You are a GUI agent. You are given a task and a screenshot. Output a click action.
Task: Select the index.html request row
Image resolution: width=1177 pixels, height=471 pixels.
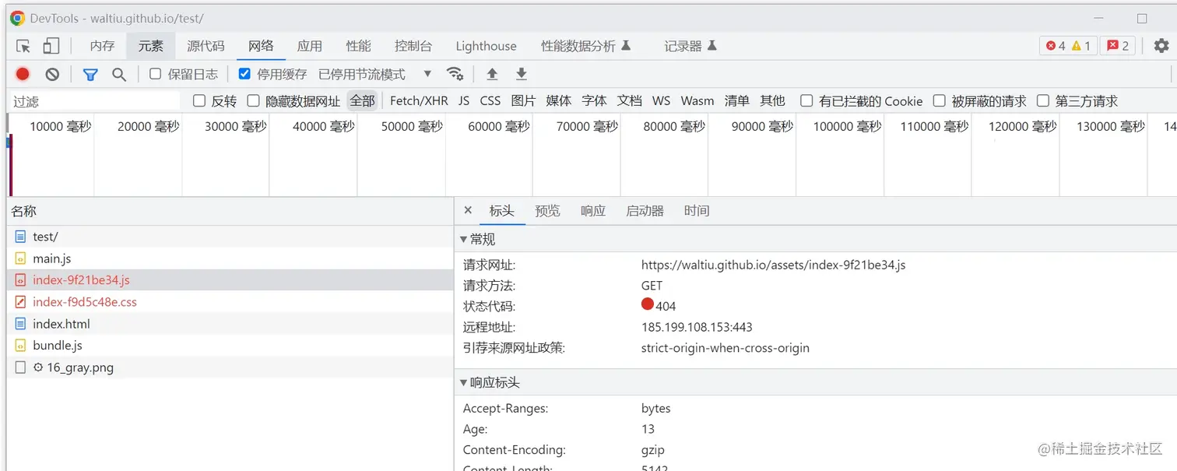point(230,324)
